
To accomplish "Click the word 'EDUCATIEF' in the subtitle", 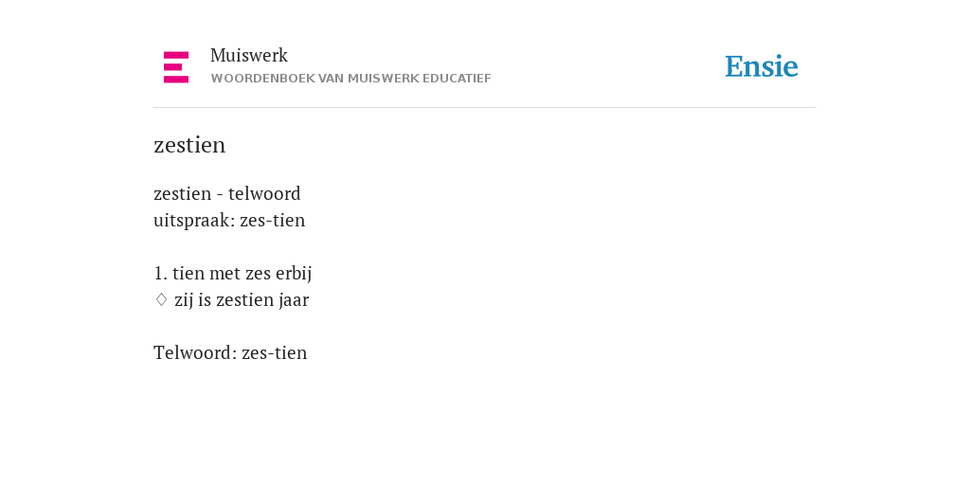I will [x=457, y=80].
